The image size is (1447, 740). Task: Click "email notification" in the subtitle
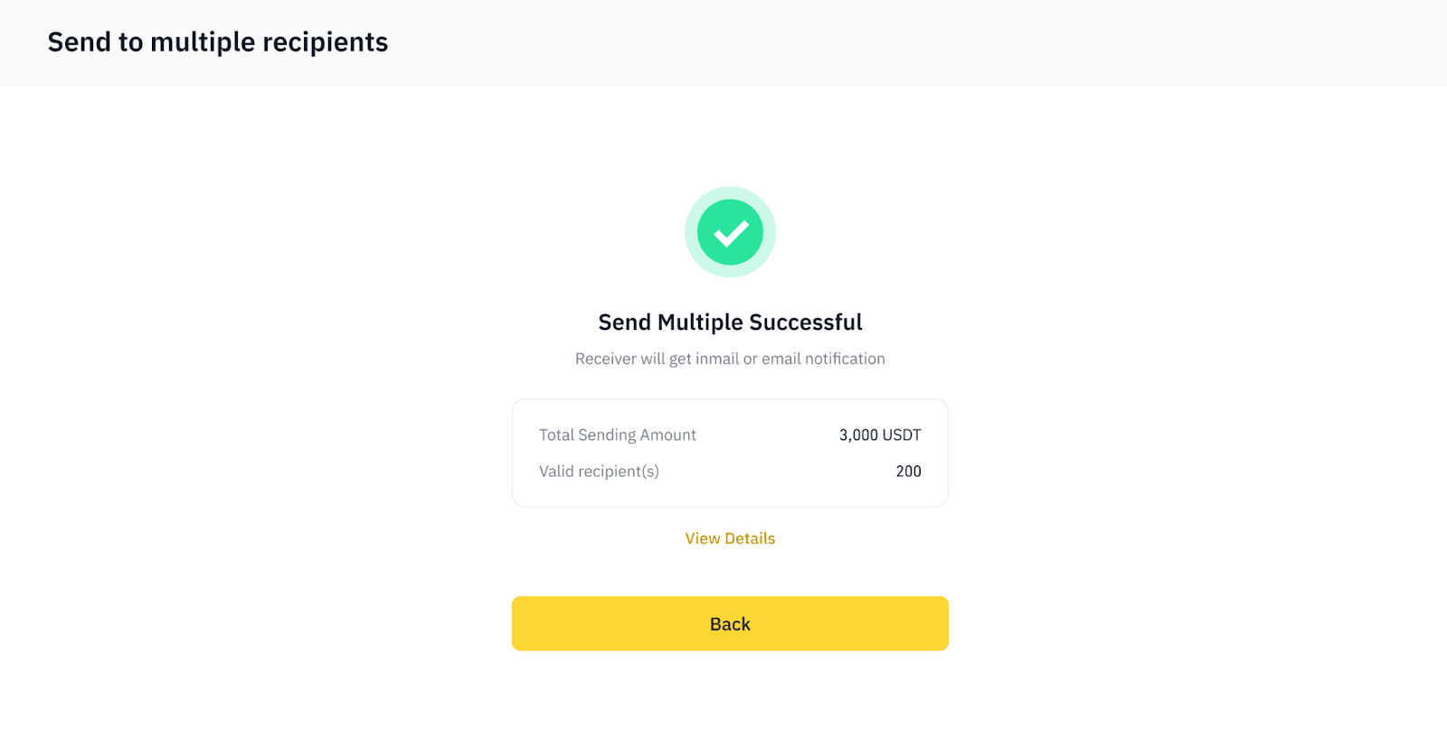pyautogui.click(x=823, y=359)
